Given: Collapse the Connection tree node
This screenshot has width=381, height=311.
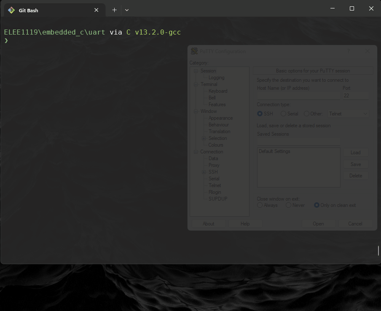Looking at the screenshot, I should 196,152.
